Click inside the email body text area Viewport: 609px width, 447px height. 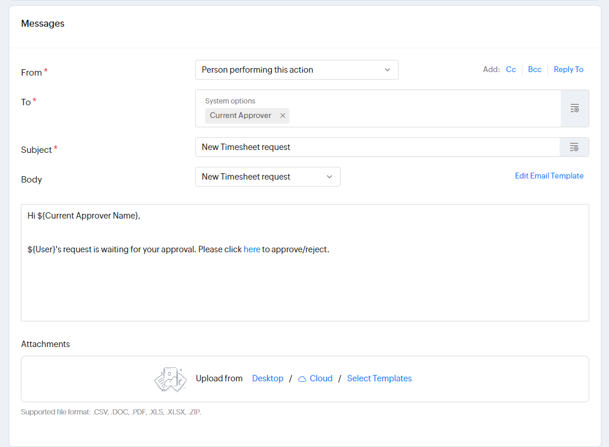click(x=304, y=285)
